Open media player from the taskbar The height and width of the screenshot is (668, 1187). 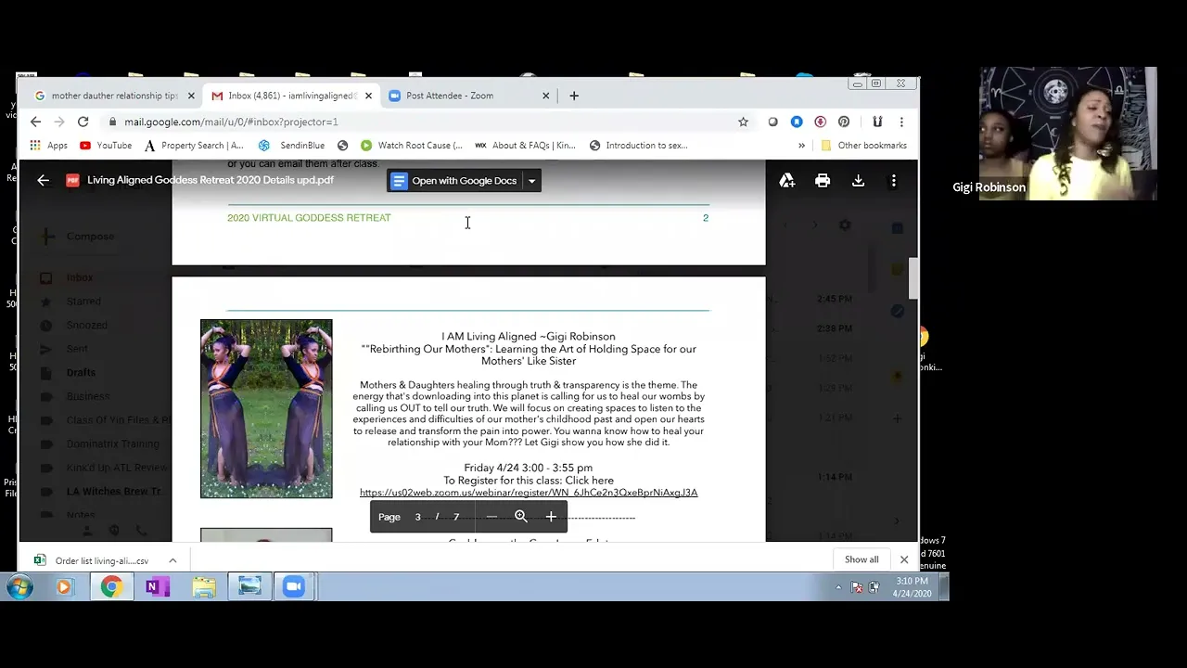click(64, 586)
